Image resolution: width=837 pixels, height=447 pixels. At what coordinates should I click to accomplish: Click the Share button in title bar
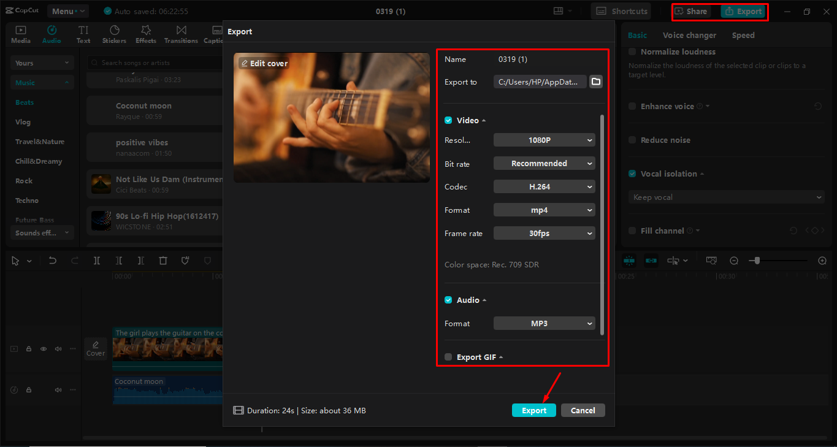click(690, 11)
